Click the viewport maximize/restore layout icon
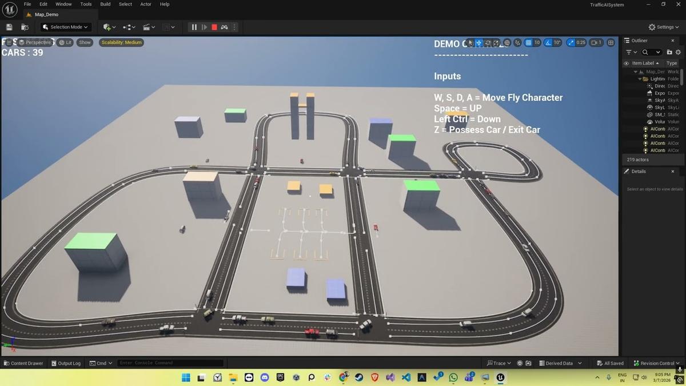686x386 pixels. 611,42
